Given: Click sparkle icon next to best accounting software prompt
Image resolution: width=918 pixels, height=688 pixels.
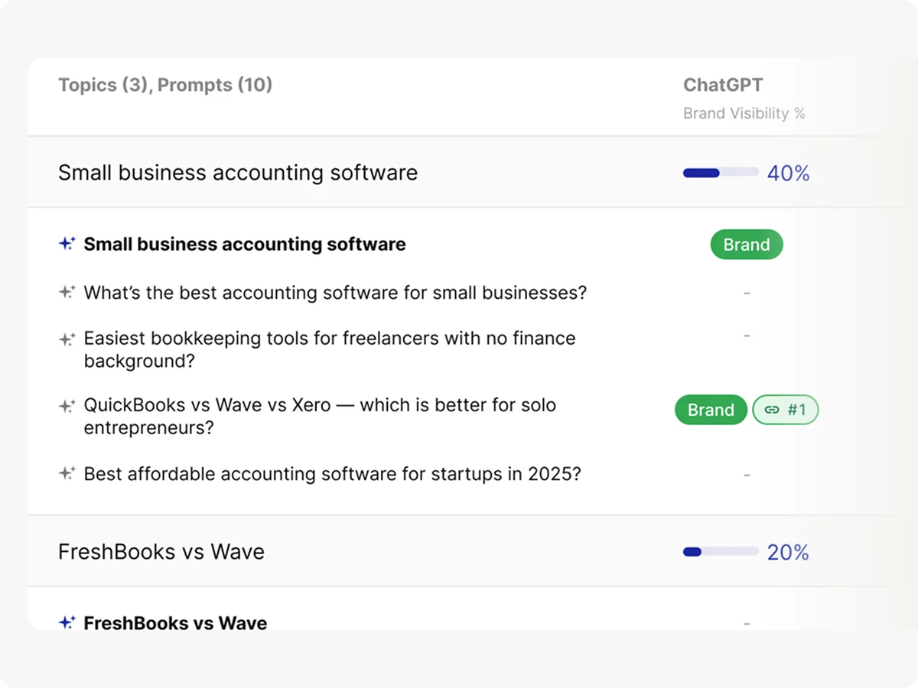Looking at the screenshot, I should (x=67, y=292).
